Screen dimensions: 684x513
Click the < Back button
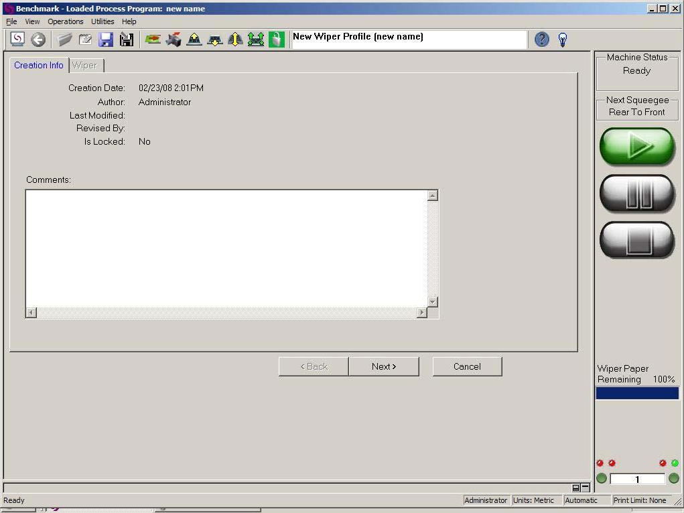click(x=314, y=366)
